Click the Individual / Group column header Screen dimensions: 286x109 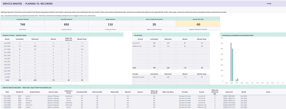[69, 92]
